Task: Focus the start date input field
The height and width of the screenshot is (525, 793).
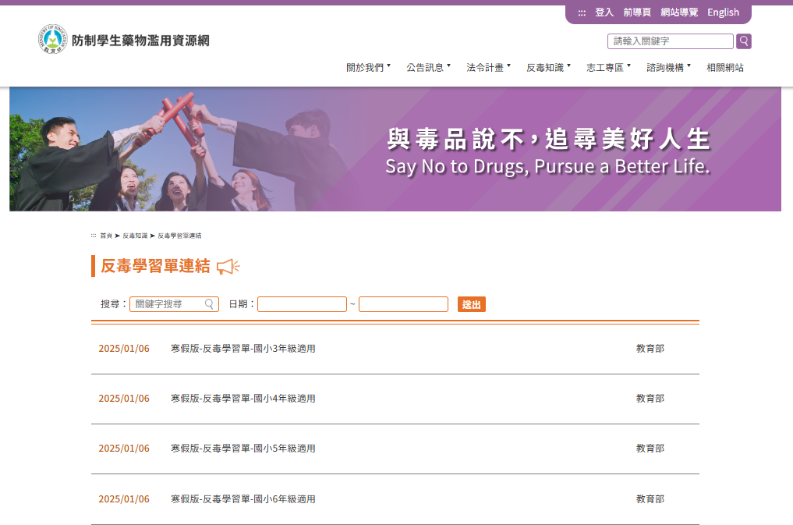Action: point(302,304)
